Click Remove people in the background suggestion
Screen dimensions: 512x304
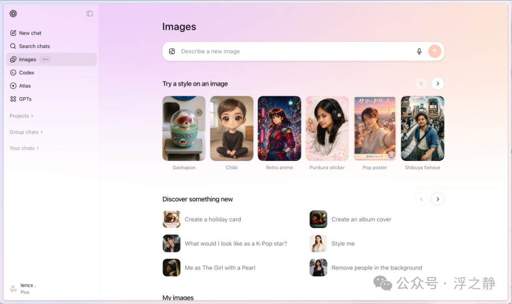(x=366, y=268)
